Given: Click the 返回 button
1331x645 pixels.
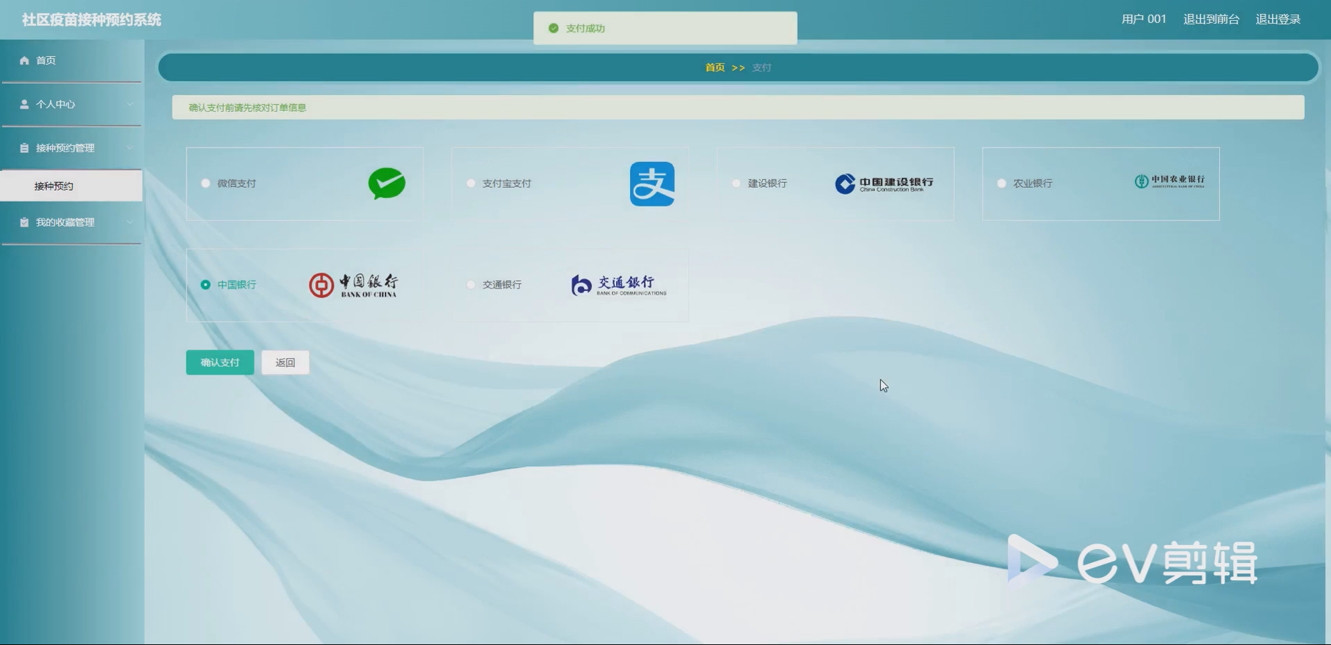Looking at the screenshot, I should [x=285, y=363].
